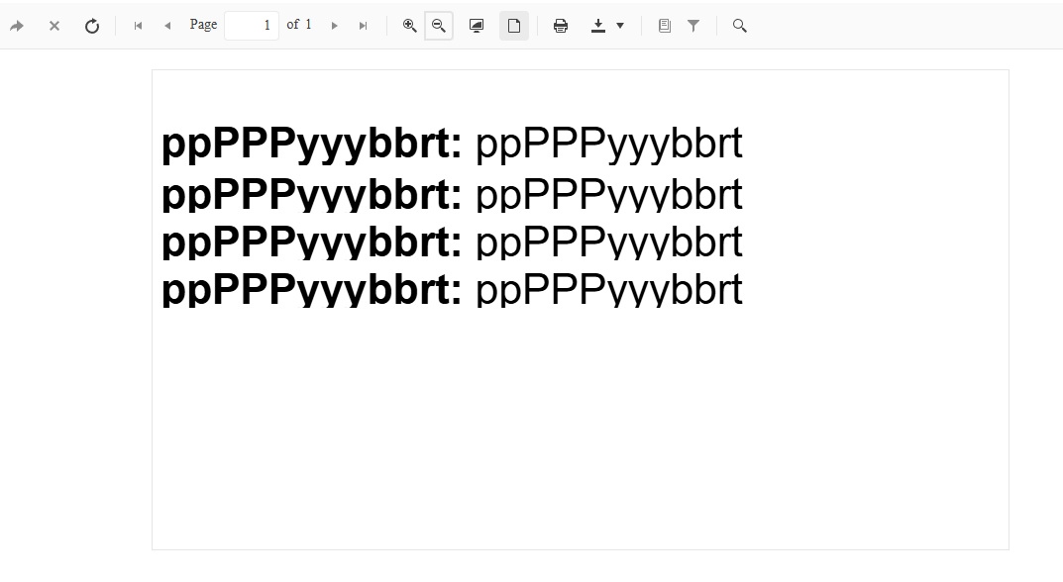
Task: Open the document search tool
Action: click(739, 25)
